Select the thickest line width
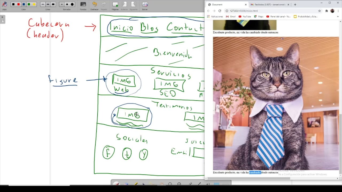This screenshot has width=342, height=192. [x=53, y=4]
